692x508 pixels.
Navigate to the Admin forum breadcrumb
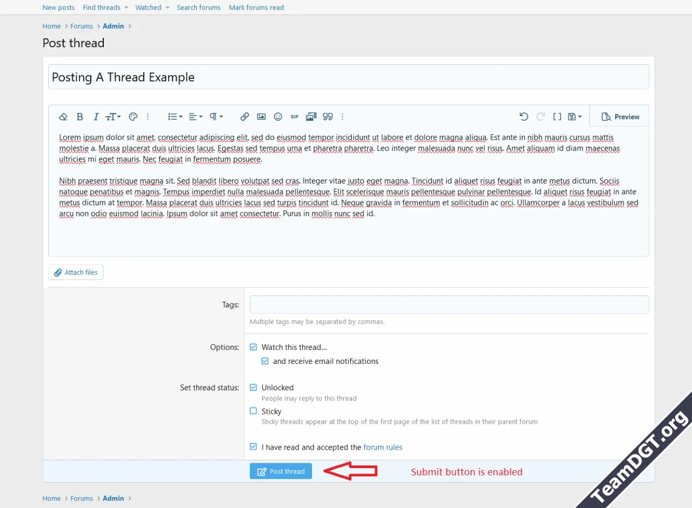[x=113, y=26]
